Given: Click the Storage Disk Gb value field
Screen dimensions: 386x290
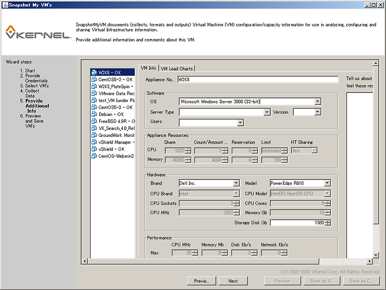Looking at the screenshot, I should coord(298,223).
